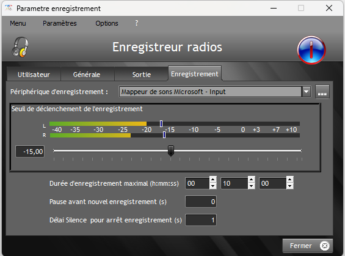Switch to the Sortie tab
345x256 pixels.
142,75
